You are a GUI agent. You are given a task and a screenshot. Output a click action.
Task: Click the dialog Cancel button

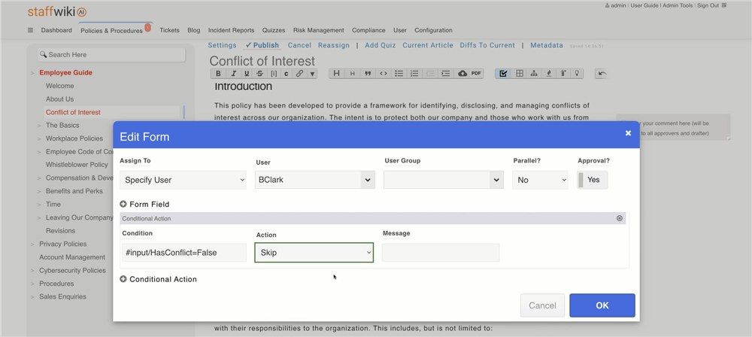click(x=542, y=305)
